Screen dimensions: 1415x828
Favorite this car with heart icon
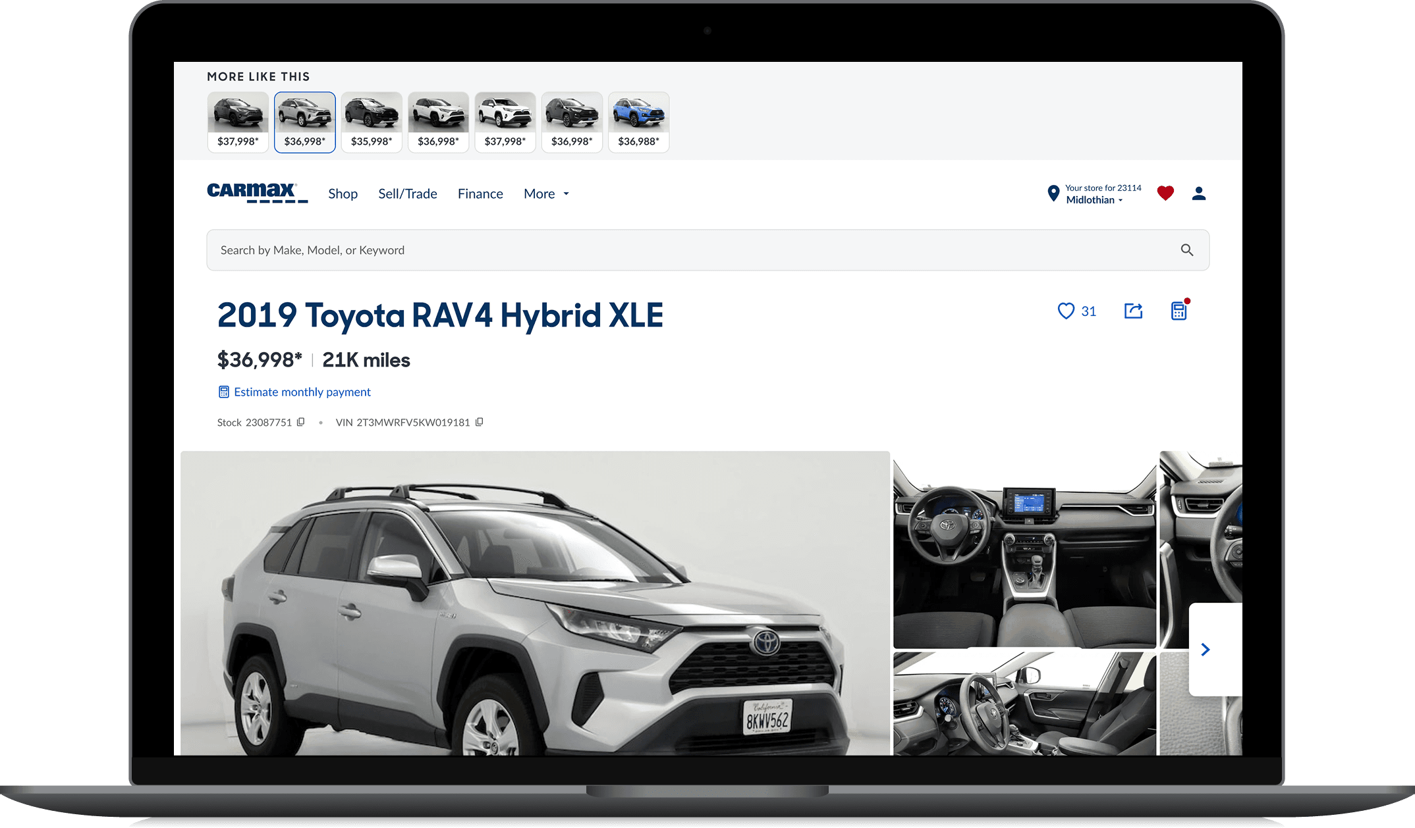point(1066,311)
